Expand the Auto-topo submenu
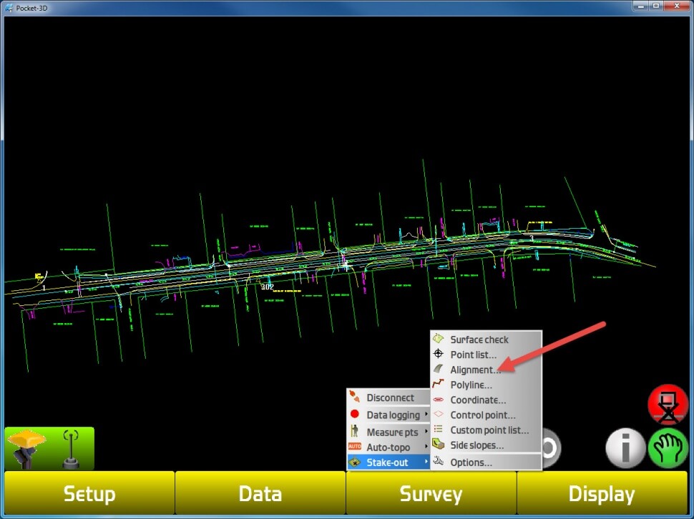The width and height of the screenshot is (694, 519). tap(388, 447)
